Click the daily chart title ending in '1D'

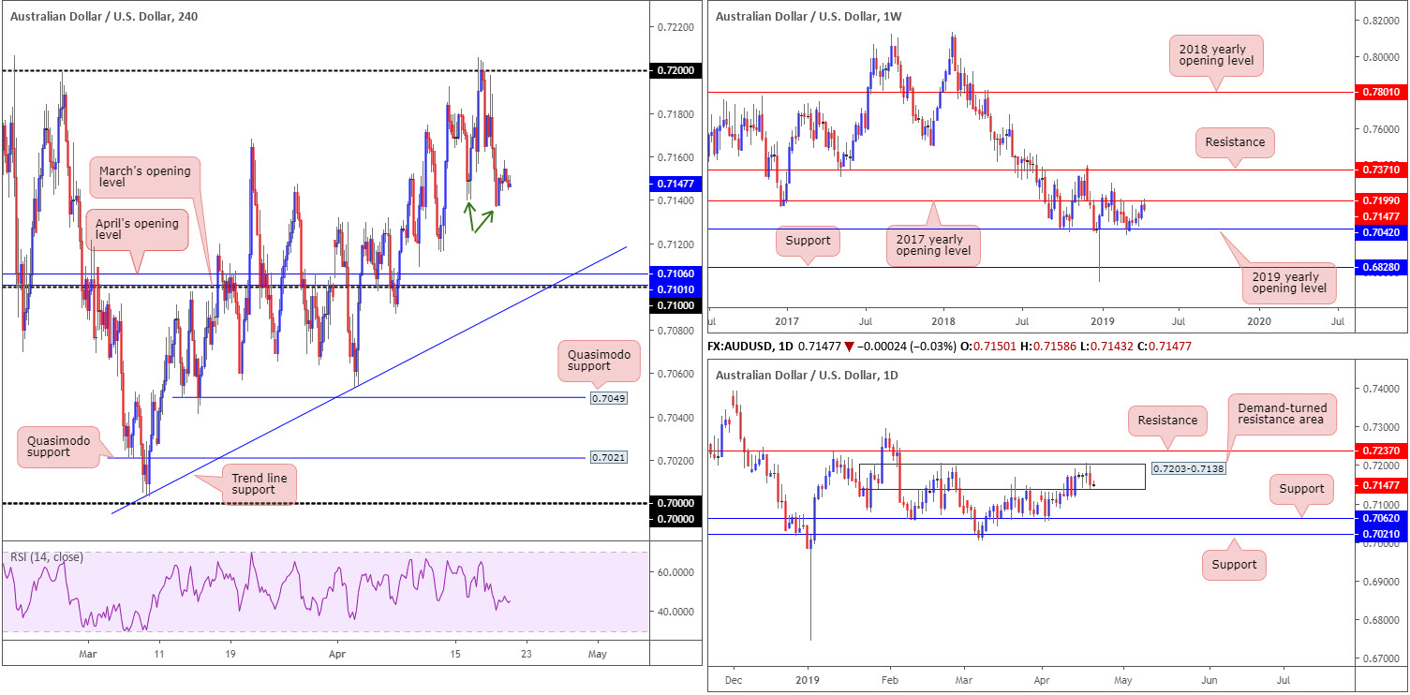click(808, 376)
